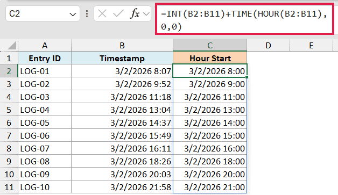The width and height of the screenshot is (338, 195).
Task: Select cell containing LOG-09
Action: [45, 175]
